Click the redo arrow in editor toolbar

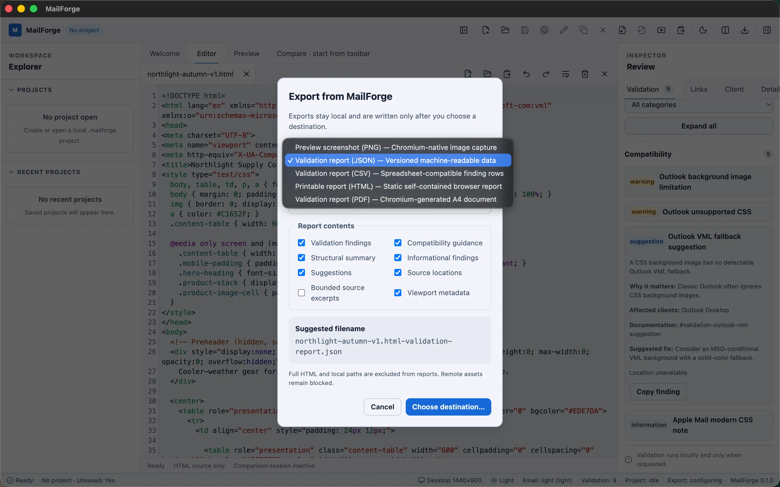tap(546, 74)
